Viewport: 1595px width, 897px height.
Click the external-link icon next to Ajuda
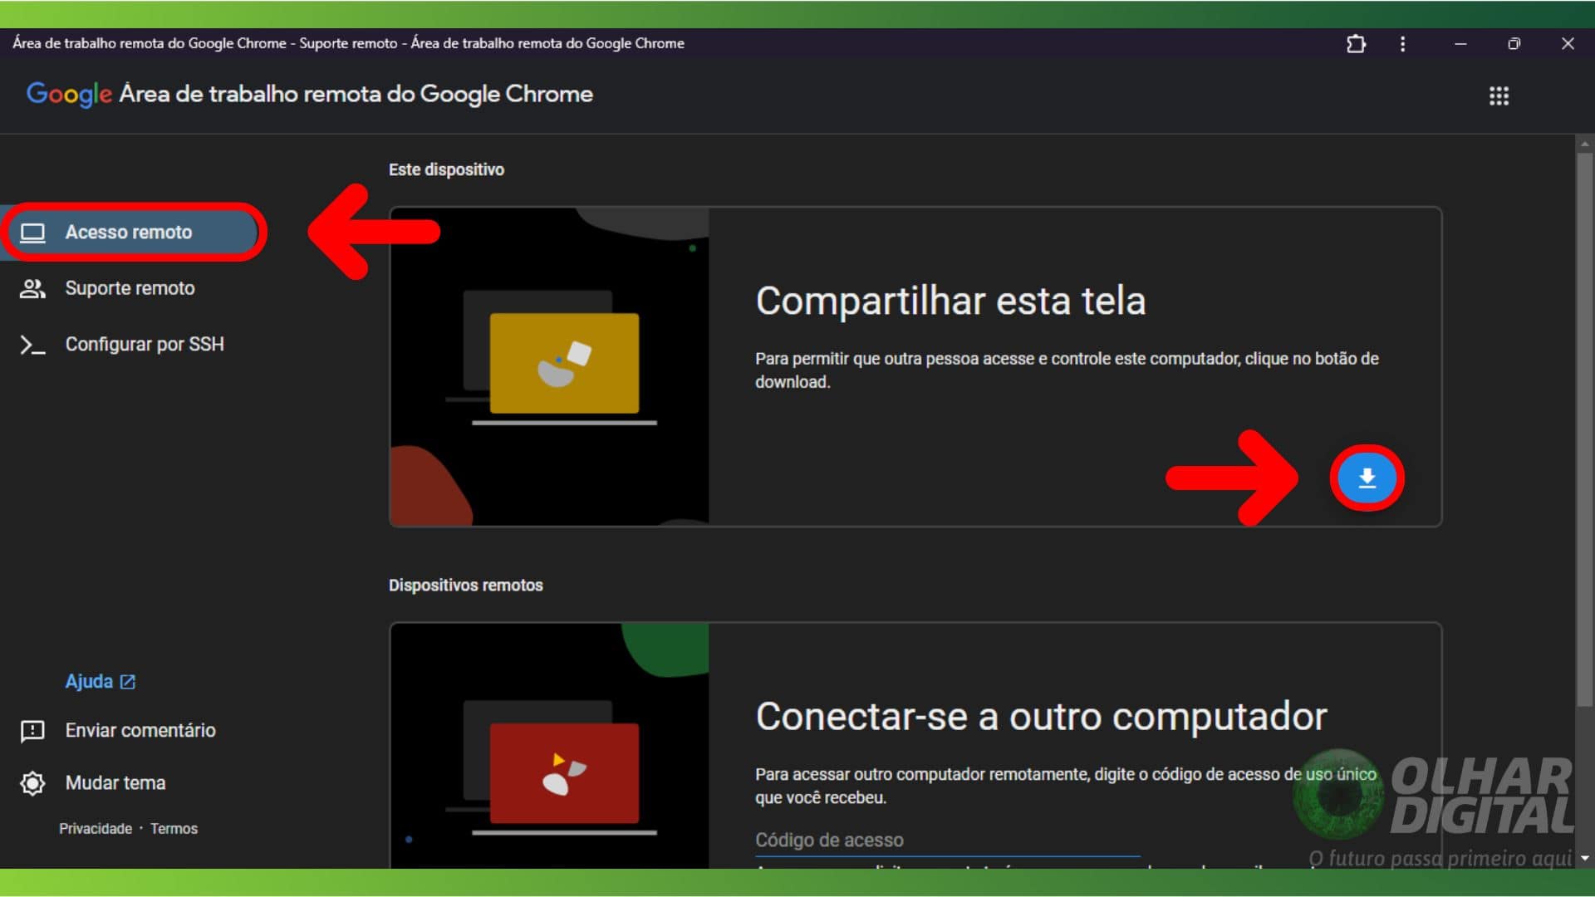tap(127, 682)
